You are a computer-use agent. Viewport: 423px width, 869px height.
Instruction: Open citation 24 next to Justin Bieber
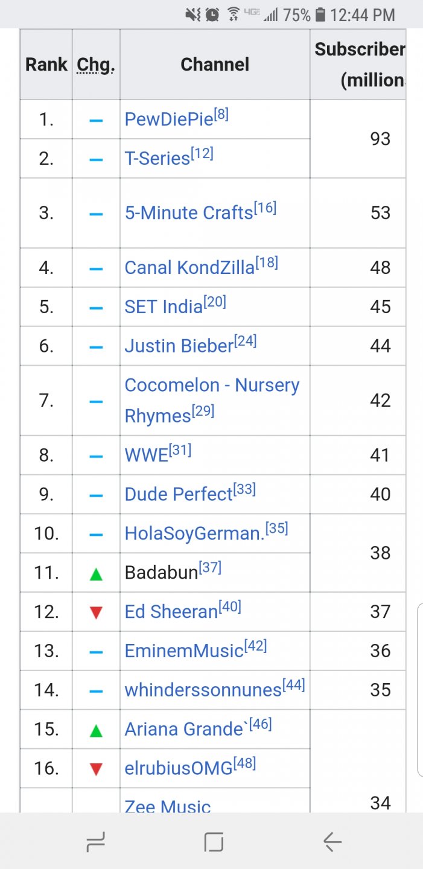point(246,342)
